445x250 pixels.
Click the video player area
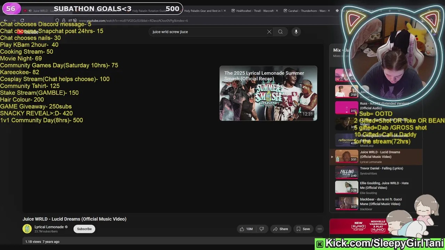[173, 128]
